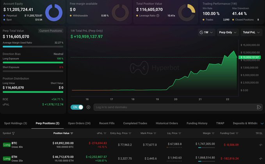Sort by Entry Avg. Price icon

130,134
